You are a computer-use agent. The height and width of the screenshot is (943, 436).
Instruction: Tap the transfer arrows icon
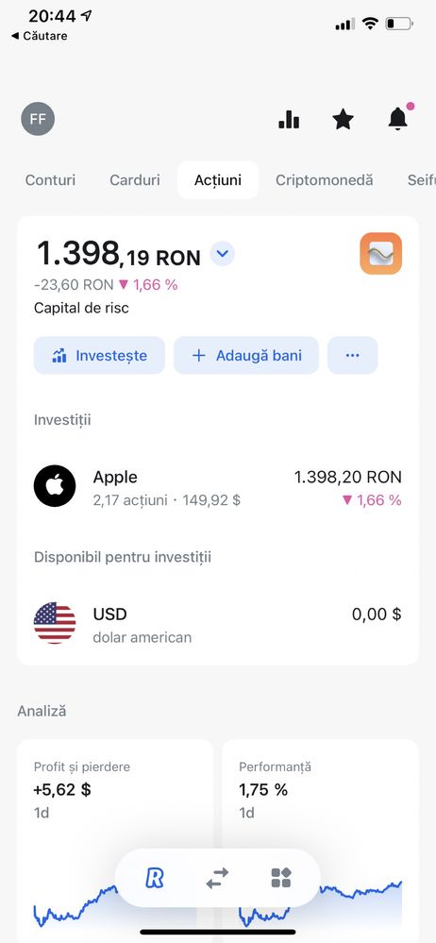(217, 878)
